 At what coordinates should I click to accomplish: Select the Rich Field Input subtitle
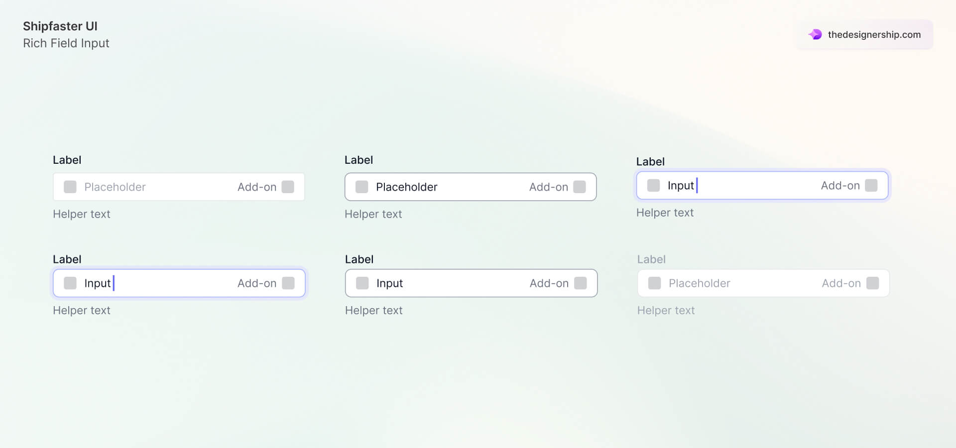pyautogui.click(x=66, y=43)
